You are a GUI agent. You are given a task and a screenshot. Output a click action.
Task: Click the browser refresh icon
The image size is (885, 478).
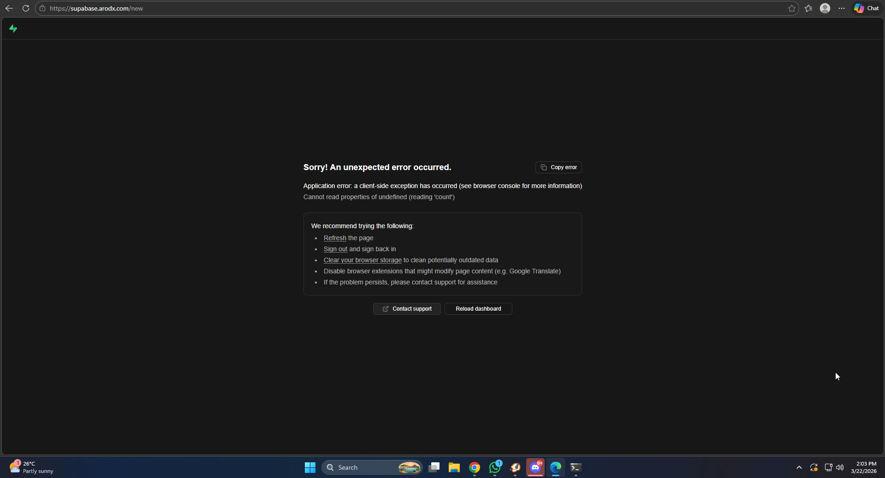26,8
